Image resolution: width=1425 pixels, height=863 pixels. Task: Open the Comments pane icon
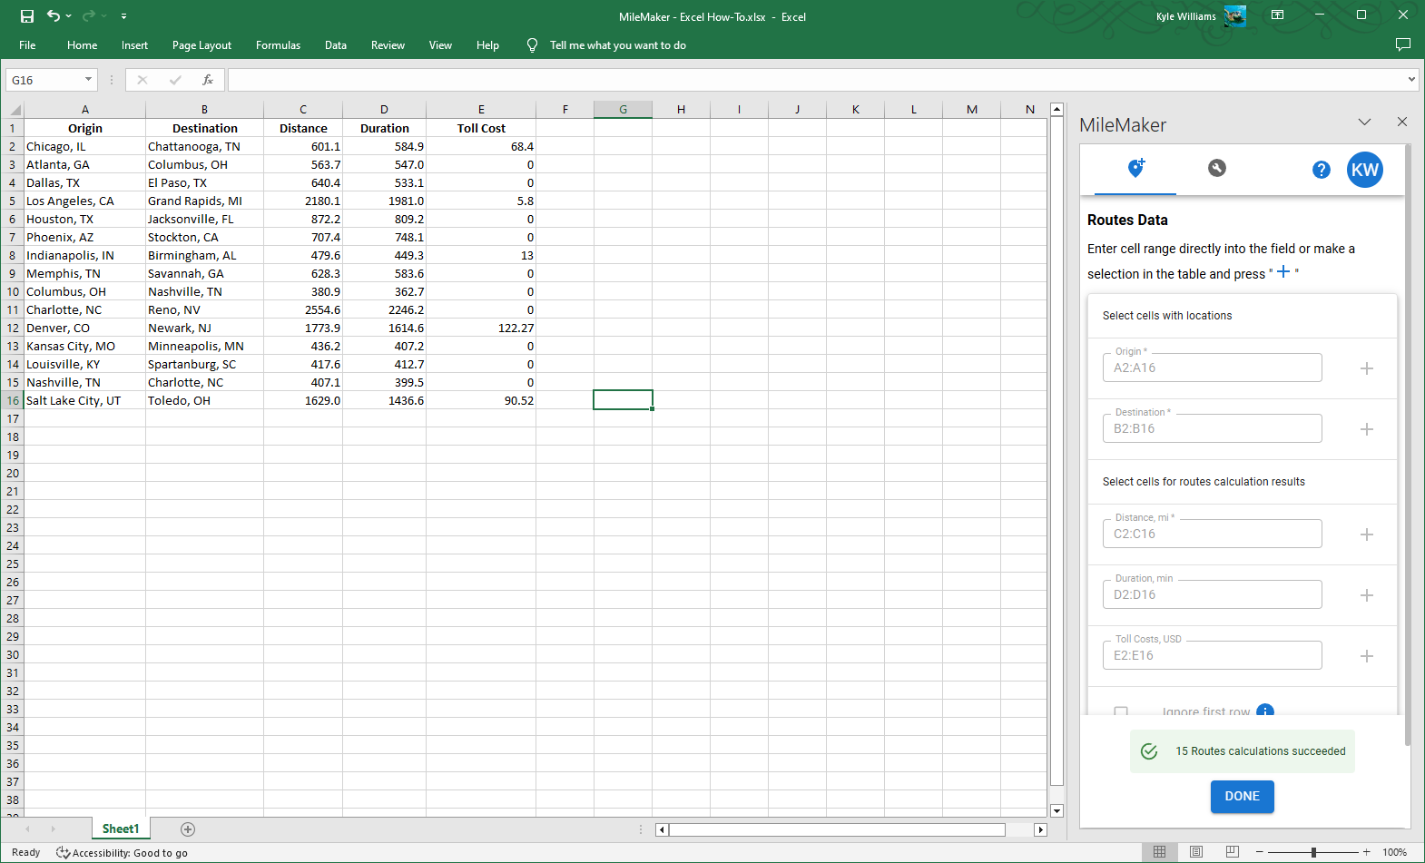[x=1402, y=44]
